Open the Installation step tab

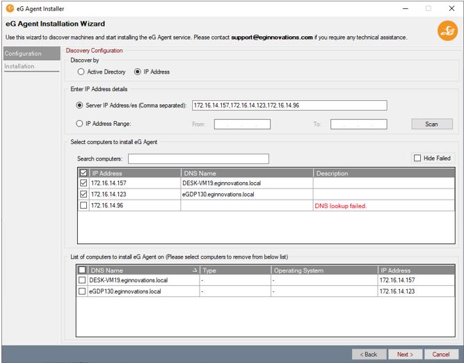click(x=31, y=66)
